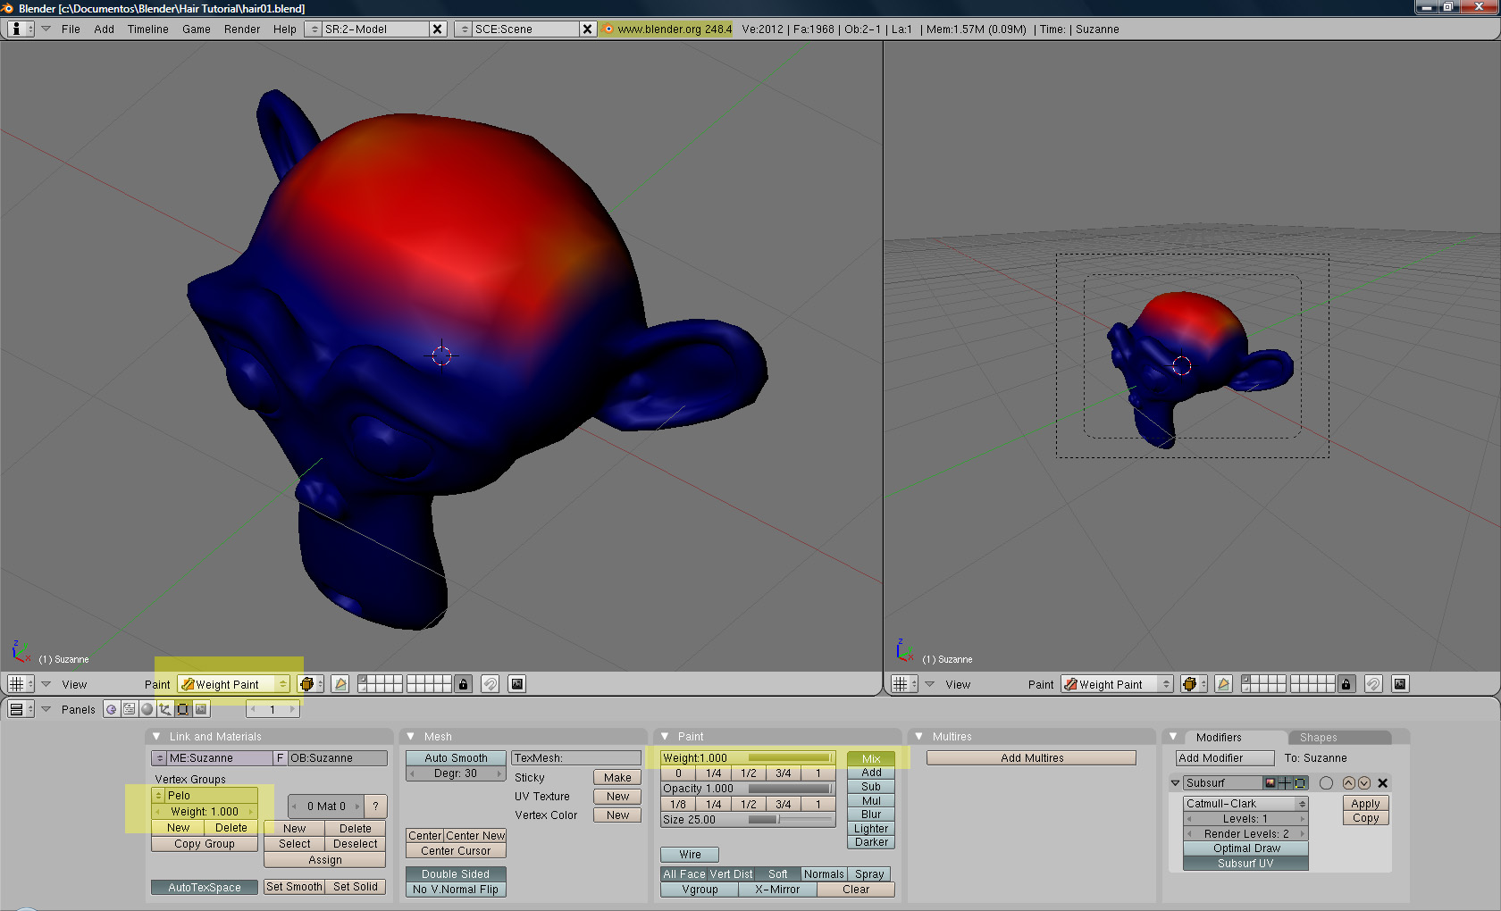Toggle No V.Normal Flip option
1501x911 pixels.
point(456,890)
